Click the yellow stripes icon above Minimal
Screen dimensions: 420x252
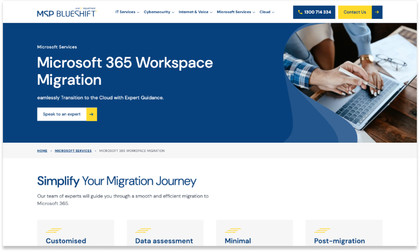(x=232, y=231)
